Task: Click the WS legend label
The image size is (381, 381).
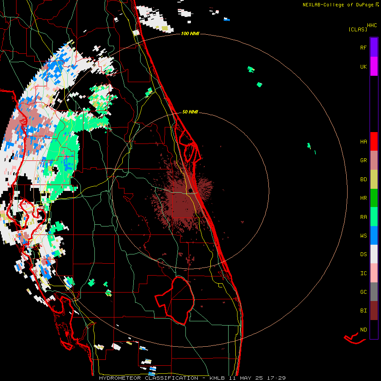Action: pos(363,235)
